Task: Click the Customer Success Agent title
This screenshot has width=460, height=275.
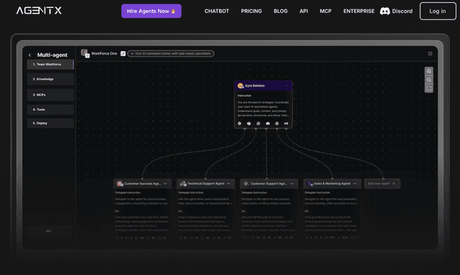Action: (x=142, y=184)
